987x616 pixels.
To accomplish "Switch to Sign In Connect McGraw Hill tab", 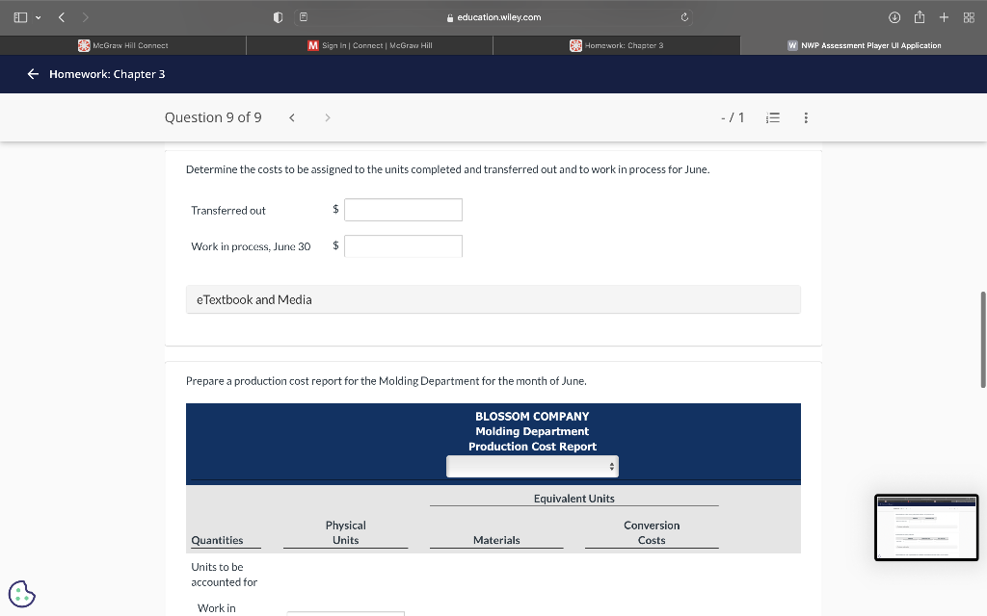I will (369, 45).
